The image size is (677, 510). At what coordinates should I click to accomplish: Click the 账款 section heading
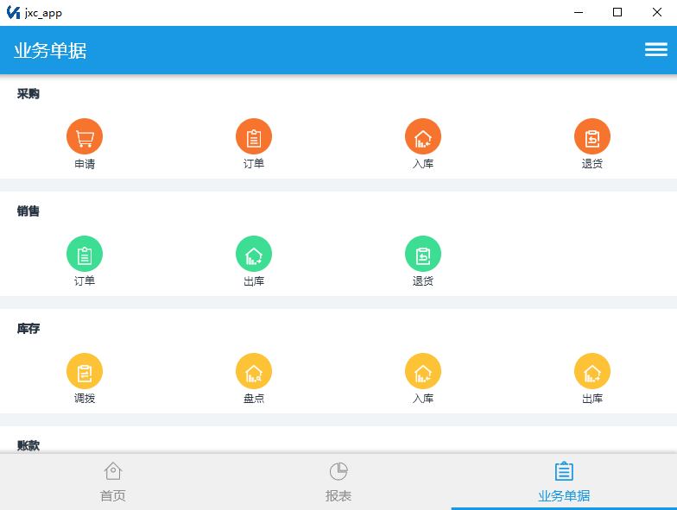click(x=28, y=445)
